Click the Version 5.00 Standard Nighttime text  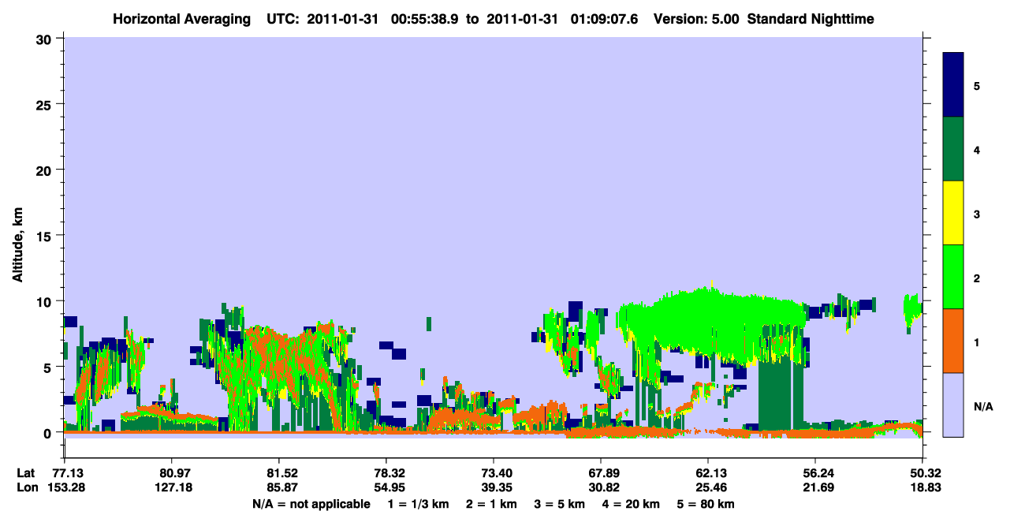click(x=764, y=17)
